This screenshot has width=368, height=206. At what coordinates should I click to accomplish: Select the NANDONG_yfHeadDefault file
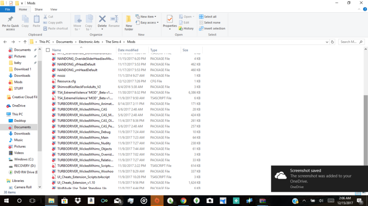(76, 64)
